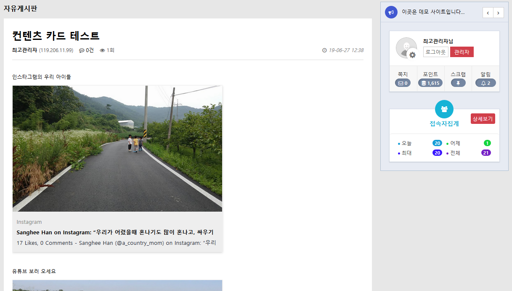Click 상세보기 to view visitor details

pyautogui.click(x=483, y=118)
